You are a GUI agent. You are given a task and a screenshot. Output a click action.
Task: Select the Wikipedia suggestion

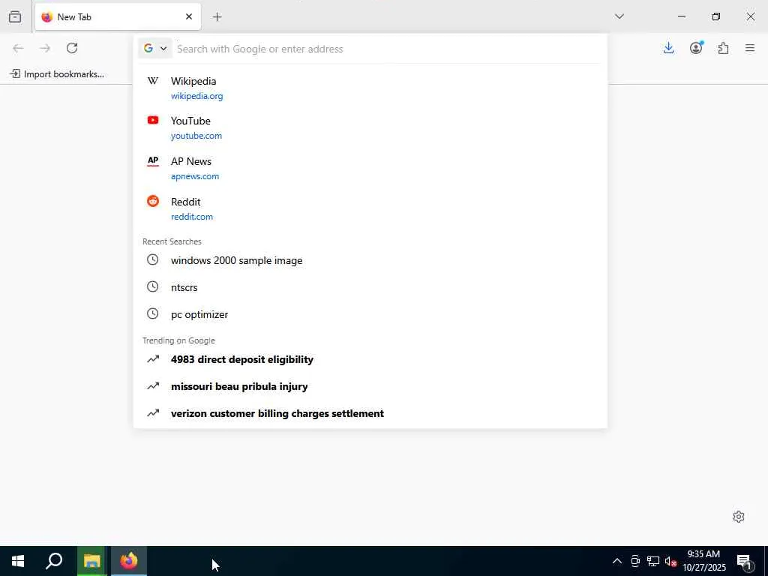370,88
